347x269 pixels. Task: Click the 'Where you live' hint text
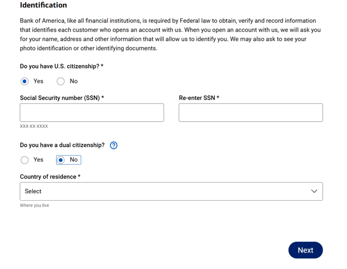(35, 205)
